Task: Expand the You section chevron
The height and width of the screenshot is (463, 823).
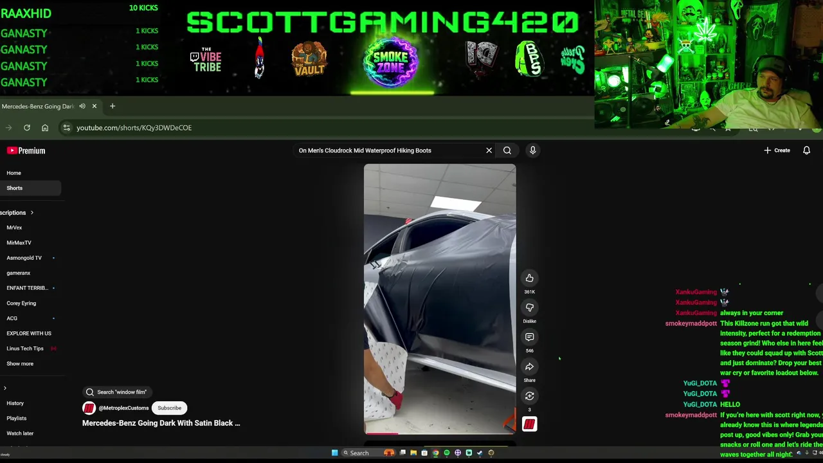Action: [5, 388]
